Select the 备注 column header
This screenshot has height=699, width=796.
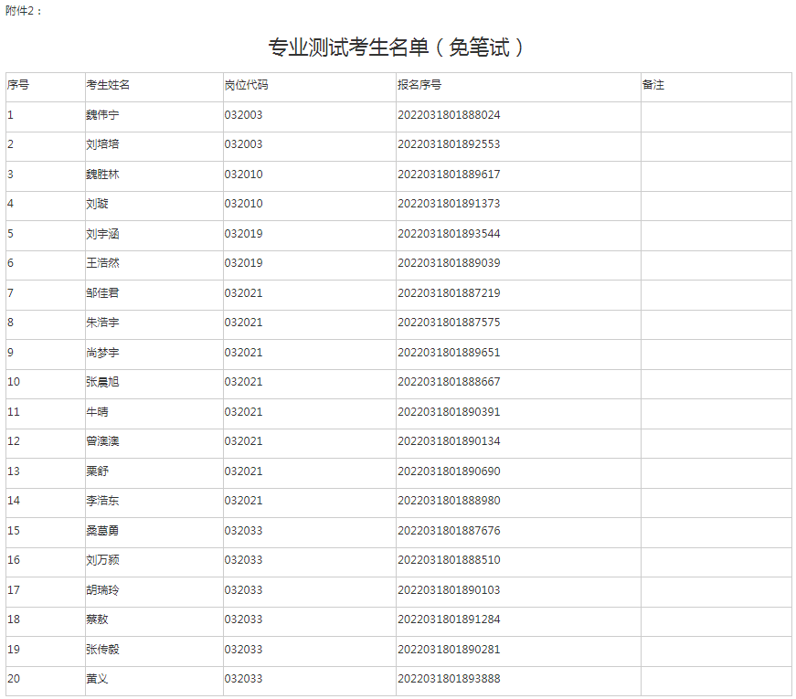(653, 85)
